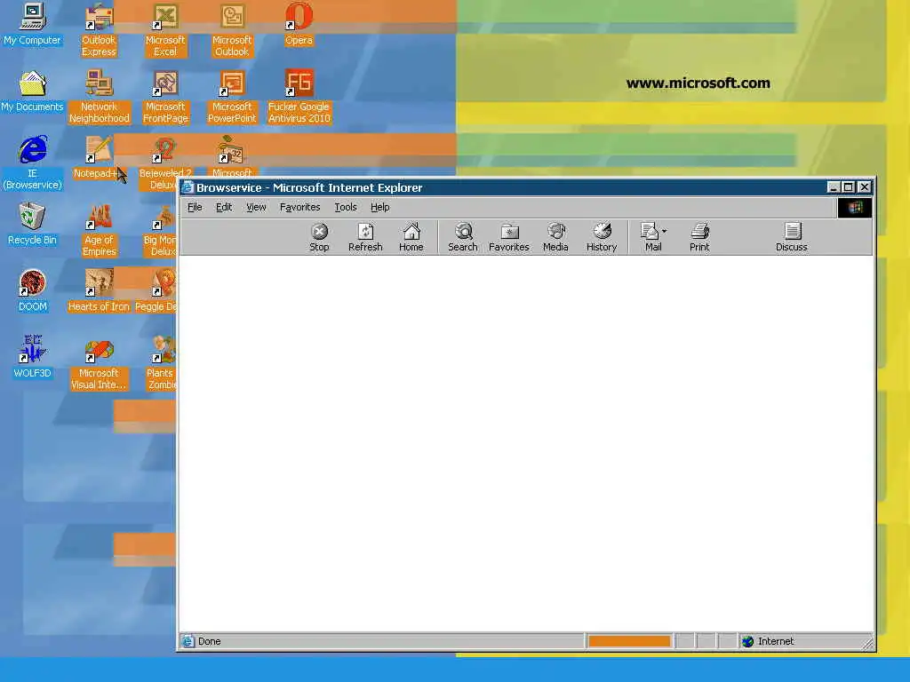
Task: Select the IE (Browservice) desktop icon
Action: 33,163
